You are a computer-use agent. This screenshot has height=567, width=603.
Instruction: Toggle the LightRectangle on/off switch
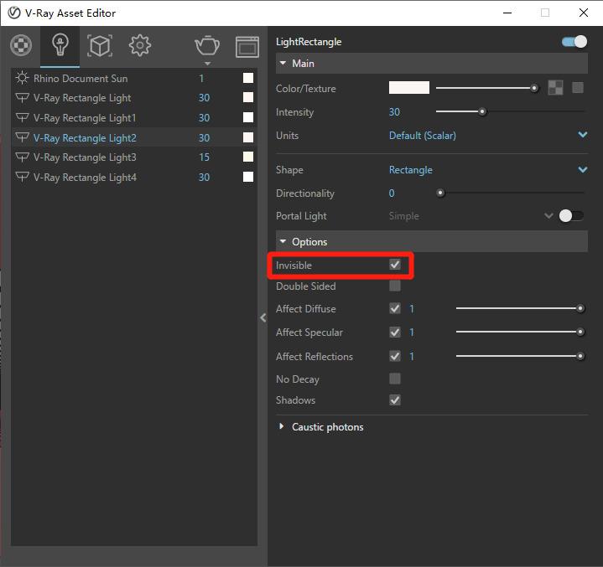pyautogui.click(x=574, y=42)
